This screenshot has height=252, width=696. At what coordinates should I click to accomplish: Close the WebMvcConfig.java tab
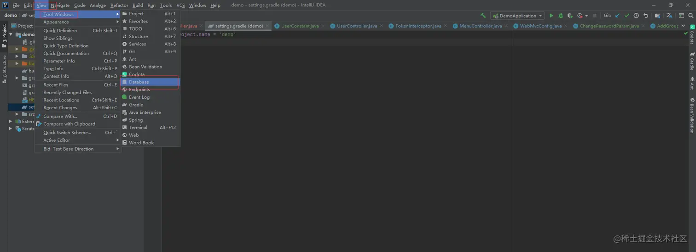[x=566, y=26]
